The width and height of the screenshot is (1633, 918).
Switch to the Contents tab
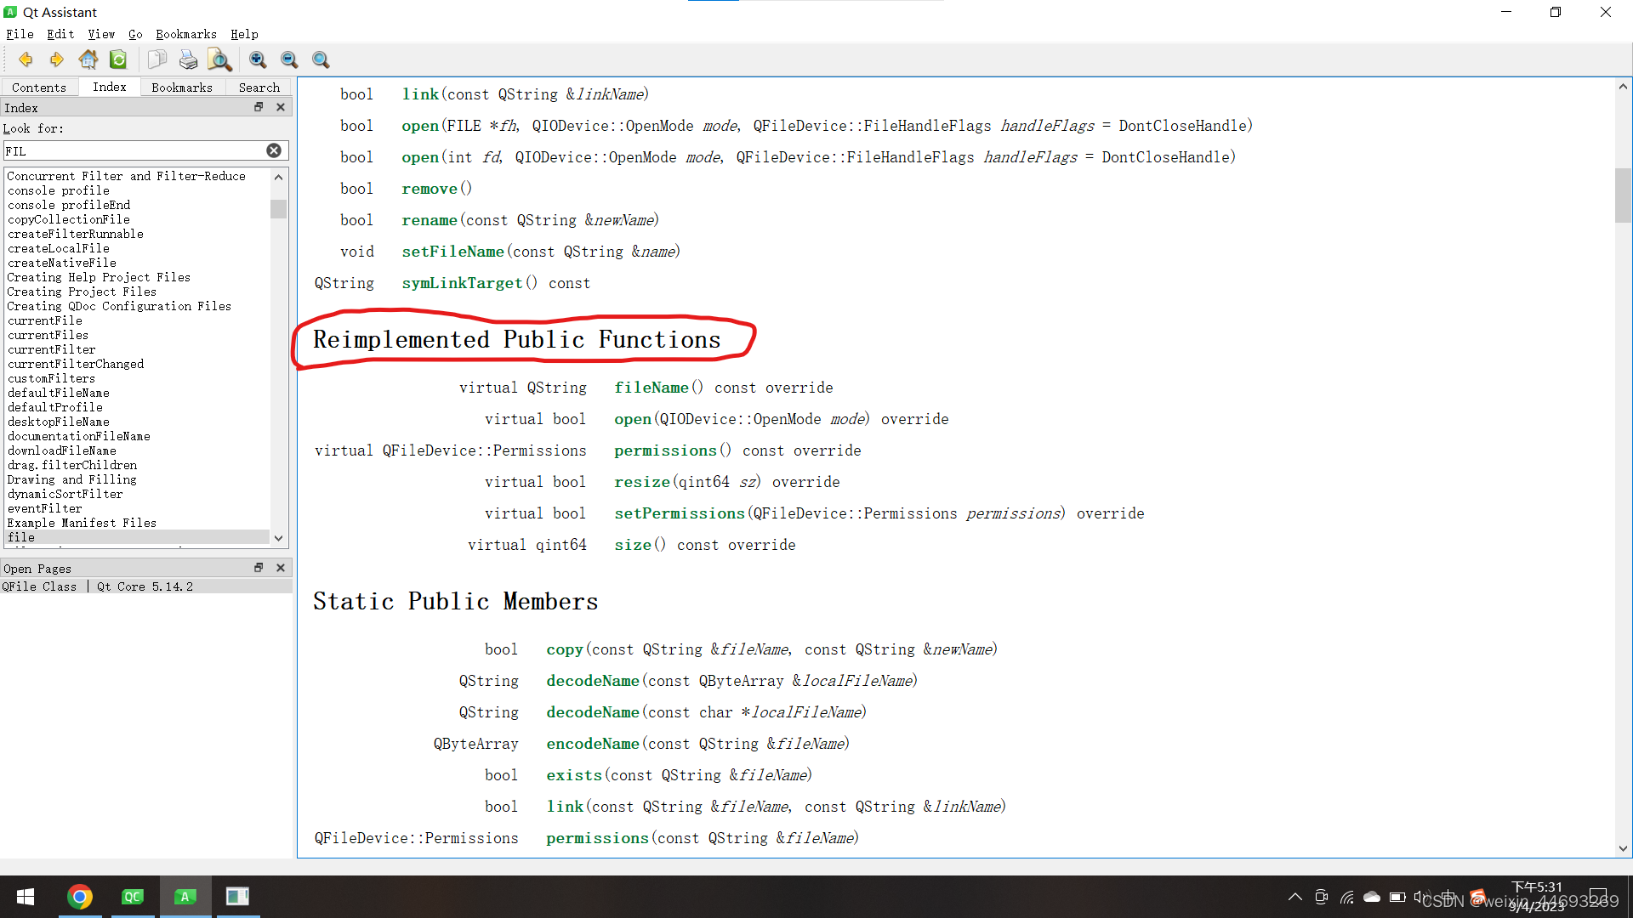tap(39, 87)
